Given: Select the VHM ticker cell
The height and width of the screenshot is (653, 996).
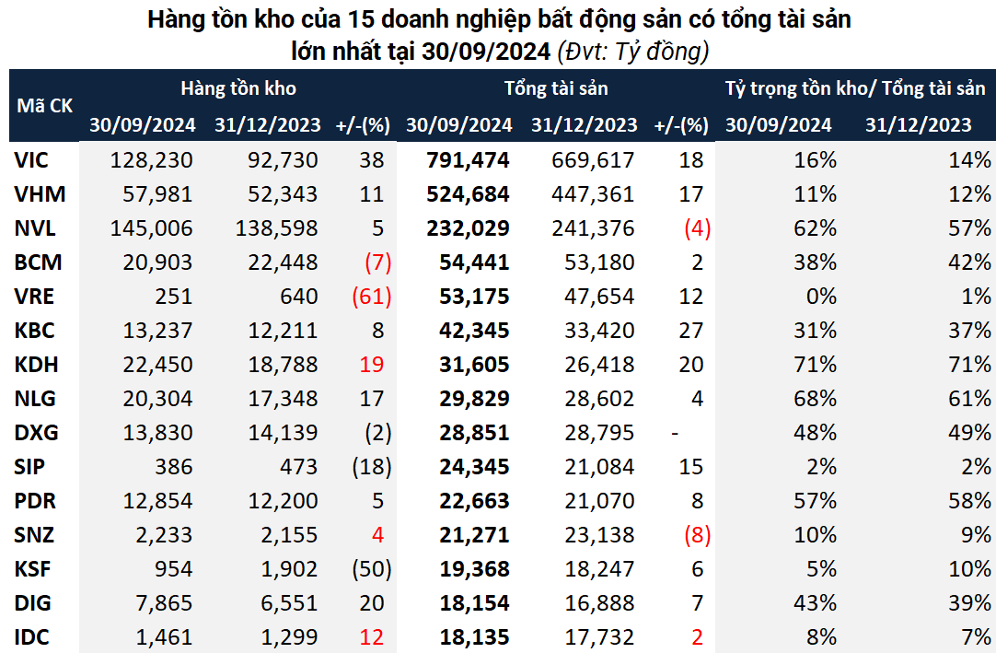Looking at the screenshot, I should (x=40, y=194).
